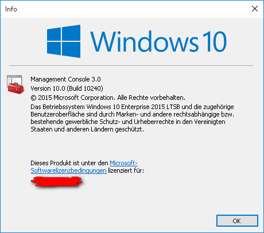Viewport: 264px width, 233px height.
Task: Click the Dieses Produkt ist unter den text
Action: pyautogui.click(x=69, y=163)
